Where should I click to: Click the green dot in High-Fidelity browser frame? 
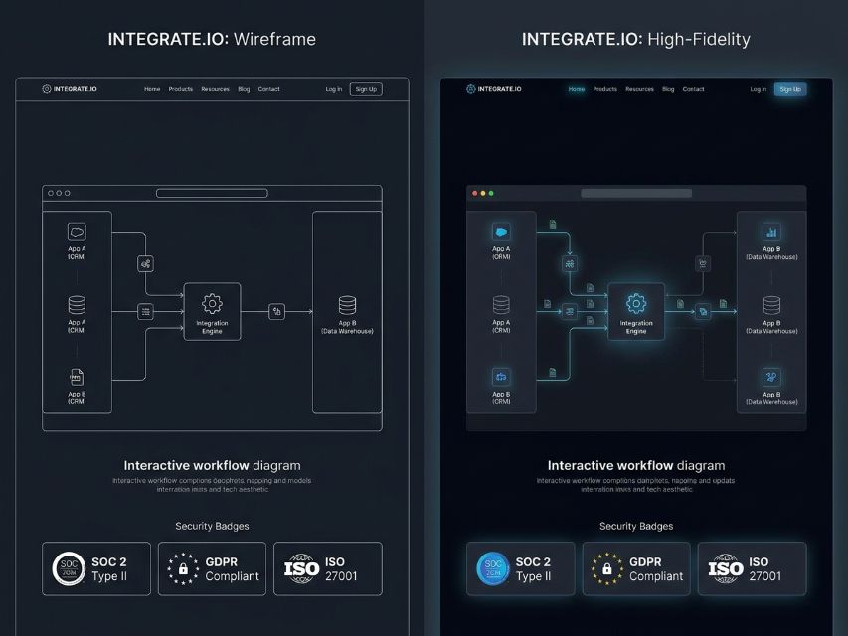[491, 193]
